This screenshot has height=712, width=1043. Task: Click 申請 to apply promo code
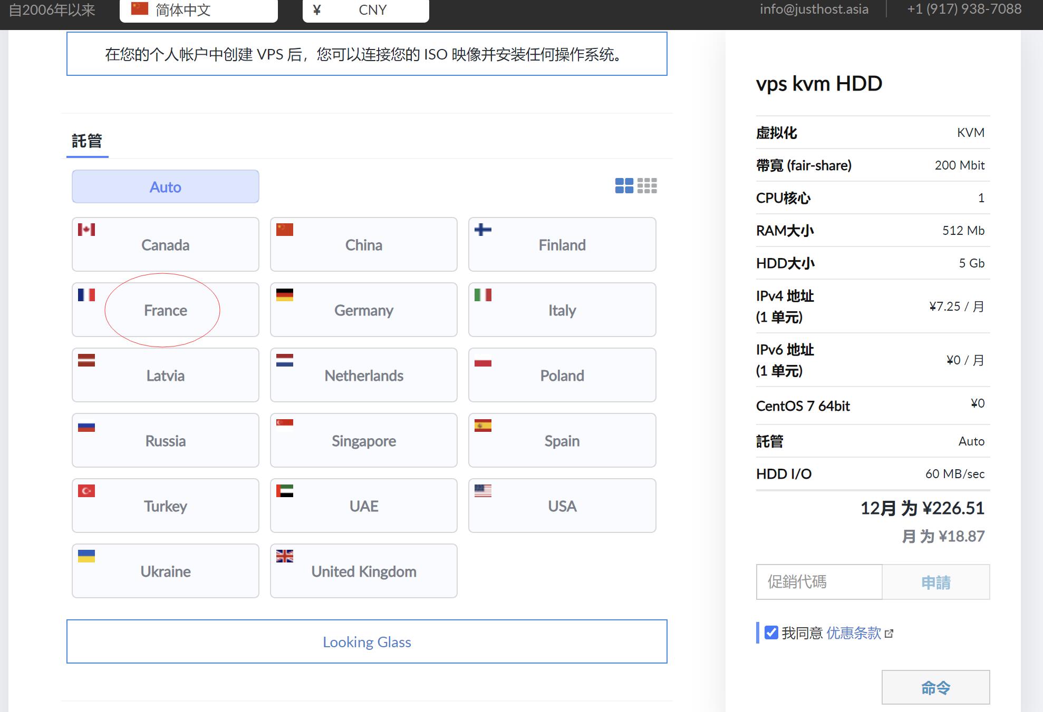click(936, 582)
